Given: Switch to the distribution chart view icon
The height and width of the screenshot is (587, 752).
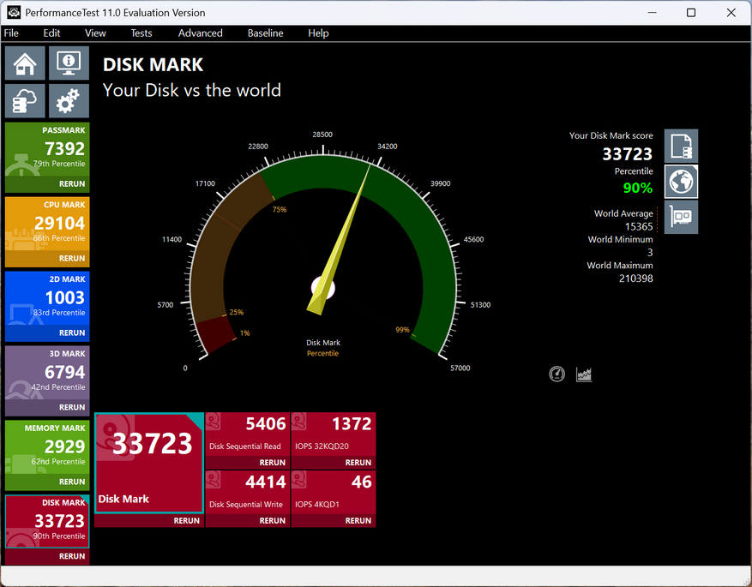Looking at the screenshot, I should 584,374.
